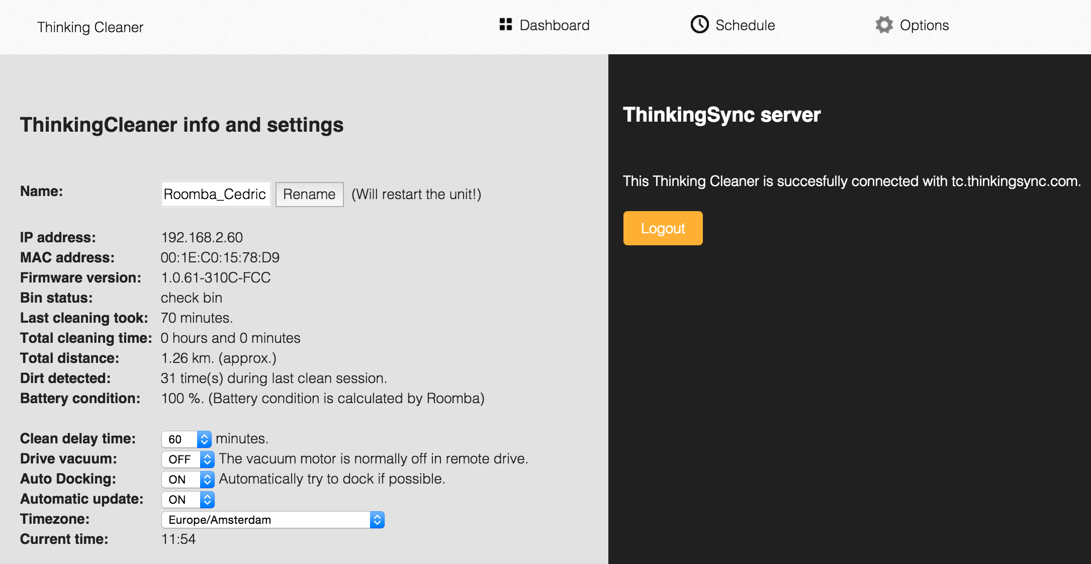
Task: Click the 'Auto Docking:' label
Action: click(68, 479)
